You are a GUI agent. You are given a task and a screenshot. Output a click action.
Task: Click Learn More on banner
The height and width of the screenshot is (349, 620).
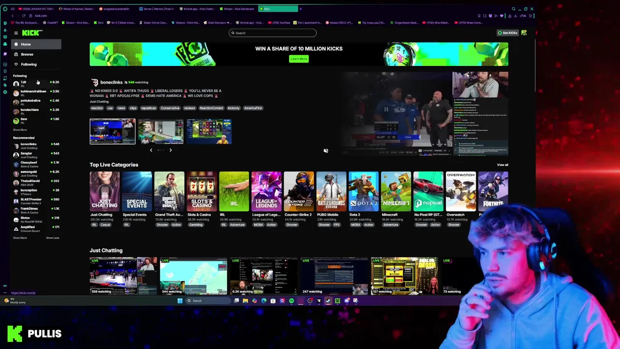299,59
